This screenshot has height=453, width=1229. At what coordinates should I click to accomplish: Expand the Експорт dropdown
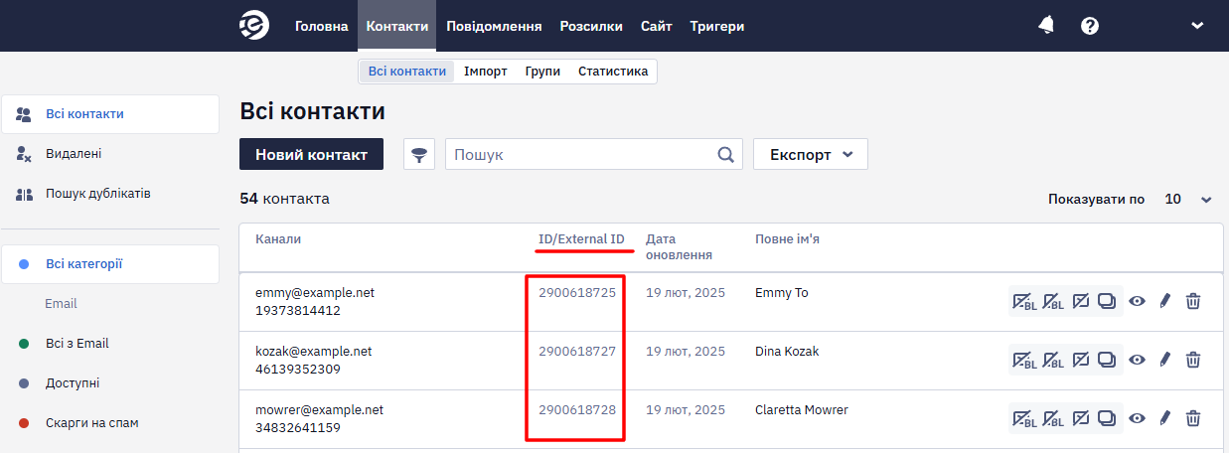(x=811, y=155)
